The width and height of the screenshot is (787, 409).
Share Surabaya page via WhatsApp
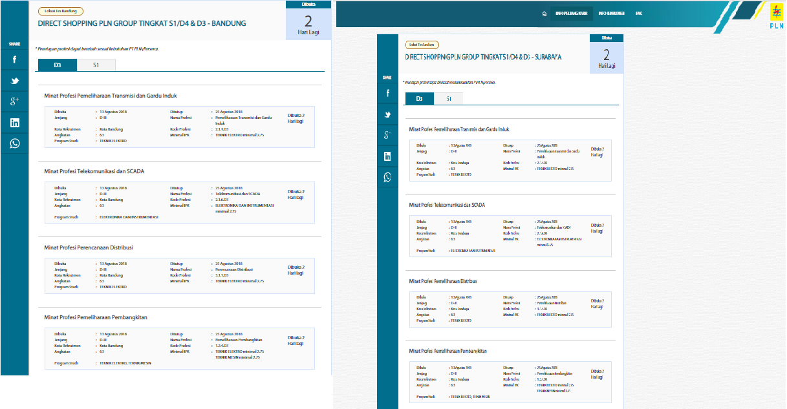pyautogui.click(x=387, y=177)
